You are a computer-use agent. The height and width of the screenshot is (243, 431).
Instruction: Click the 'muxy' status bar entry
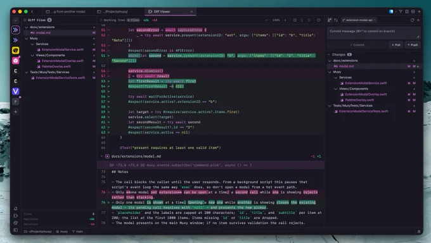(62, 232)
